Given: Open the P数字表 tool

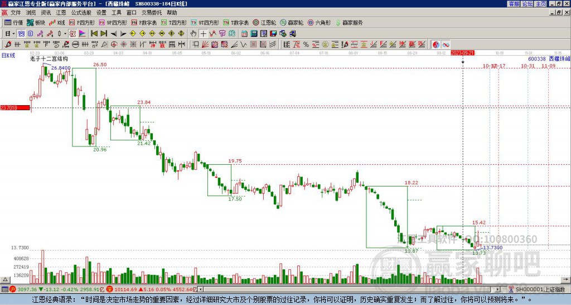Looking at the screenshot, I should (x=144, y=22).
